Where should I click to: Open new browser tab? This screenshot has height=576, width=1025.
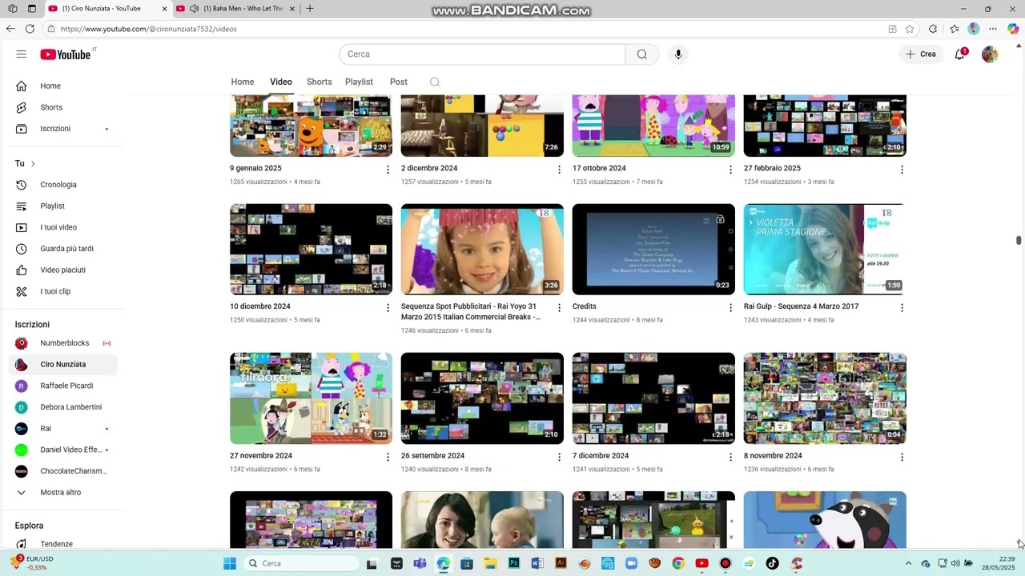310,9
